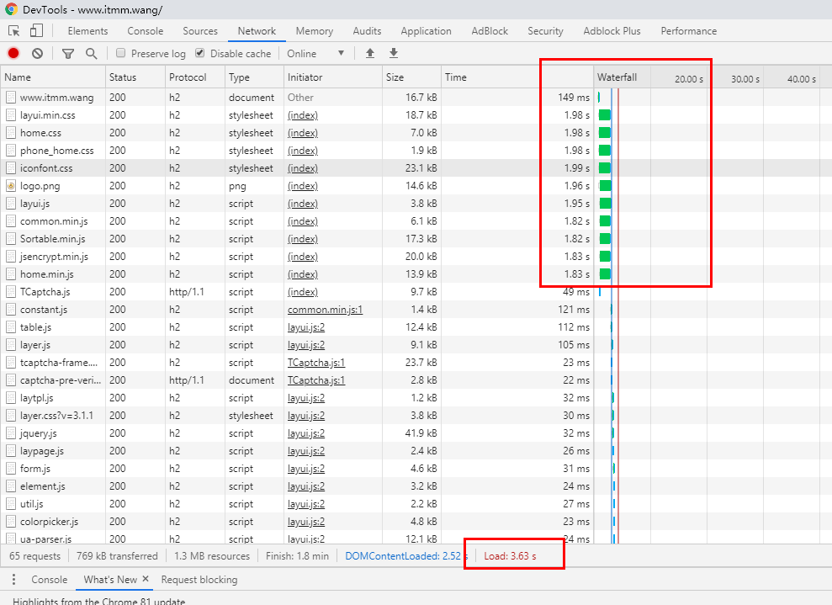Sort by the Name column header
This screenshot has width=832, height=605.
pos(53,77)
